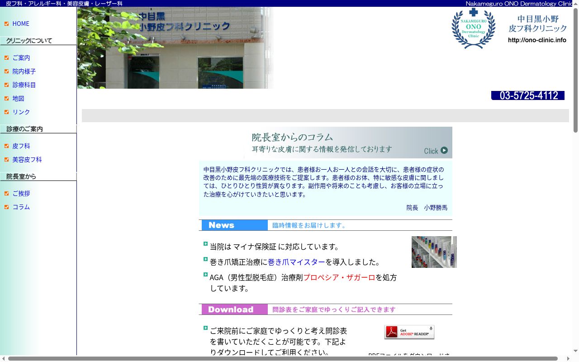
Task: Click the orange check icon beside HOME
Action: tap(7, 24)
